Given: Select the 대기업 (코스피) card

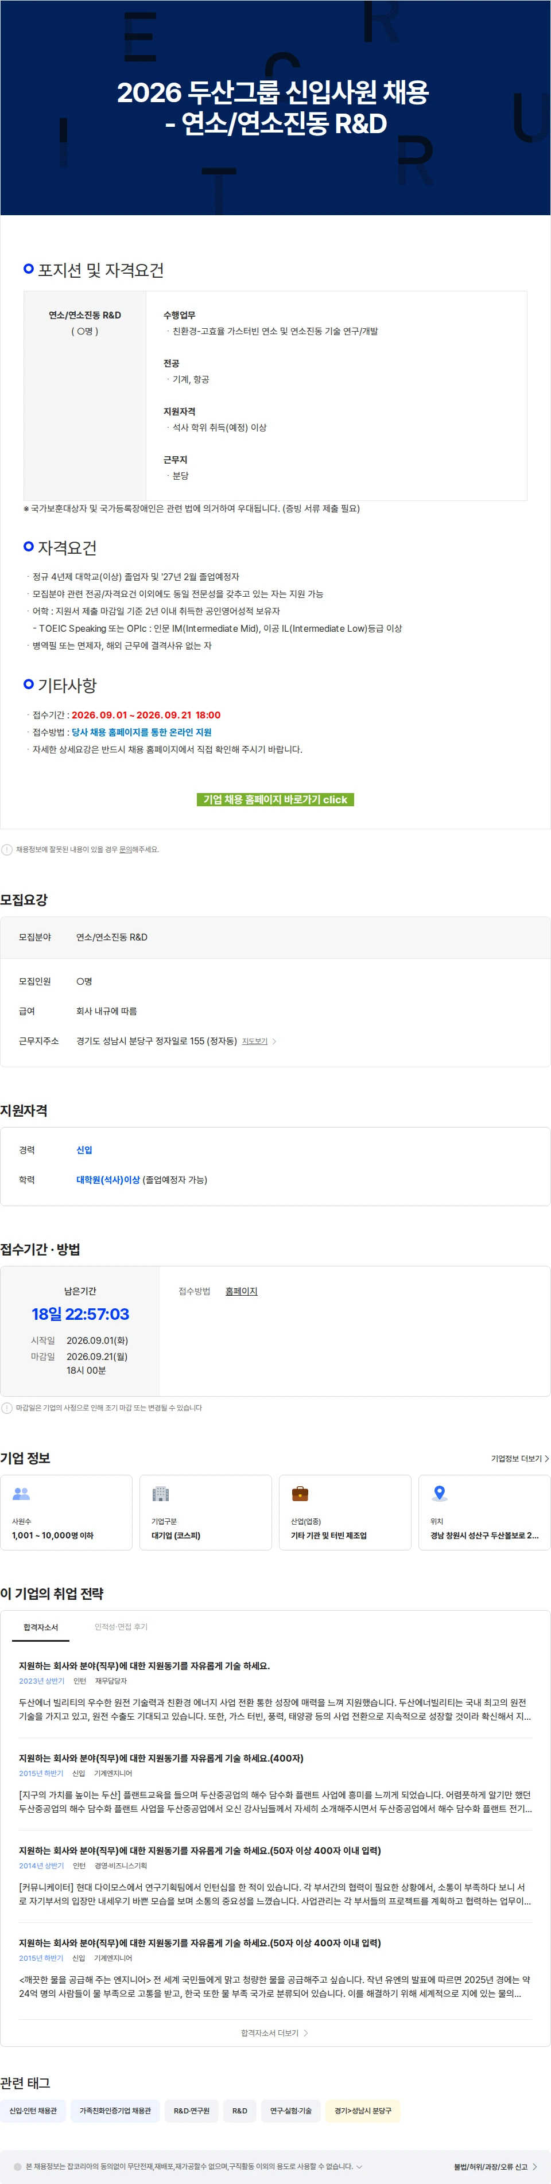Looking at the screenshot, I should (205, 1513).
